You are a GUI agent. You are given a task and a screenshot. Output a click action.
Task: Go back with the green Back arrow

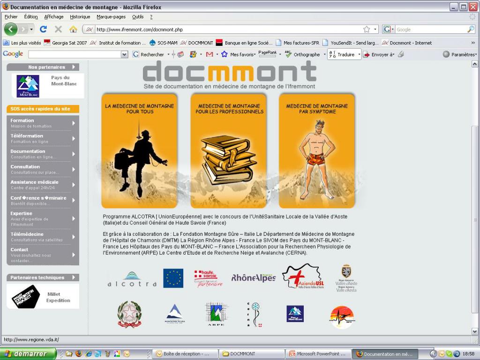(11, 30)
